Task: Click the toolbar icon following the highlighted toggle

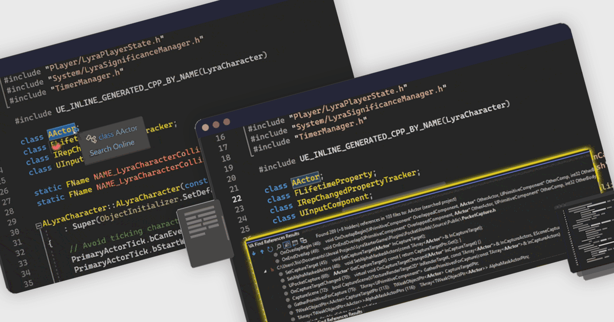Action: pos(295,243)
